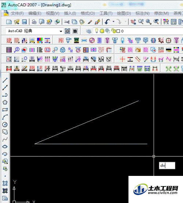Viewport: 183px width, 203px height.
Task: Open the 视图(V) menu
Action: coord(53,13)
